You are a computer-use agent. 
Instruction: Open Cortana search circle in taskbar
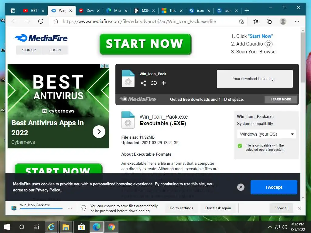point(22,227)
